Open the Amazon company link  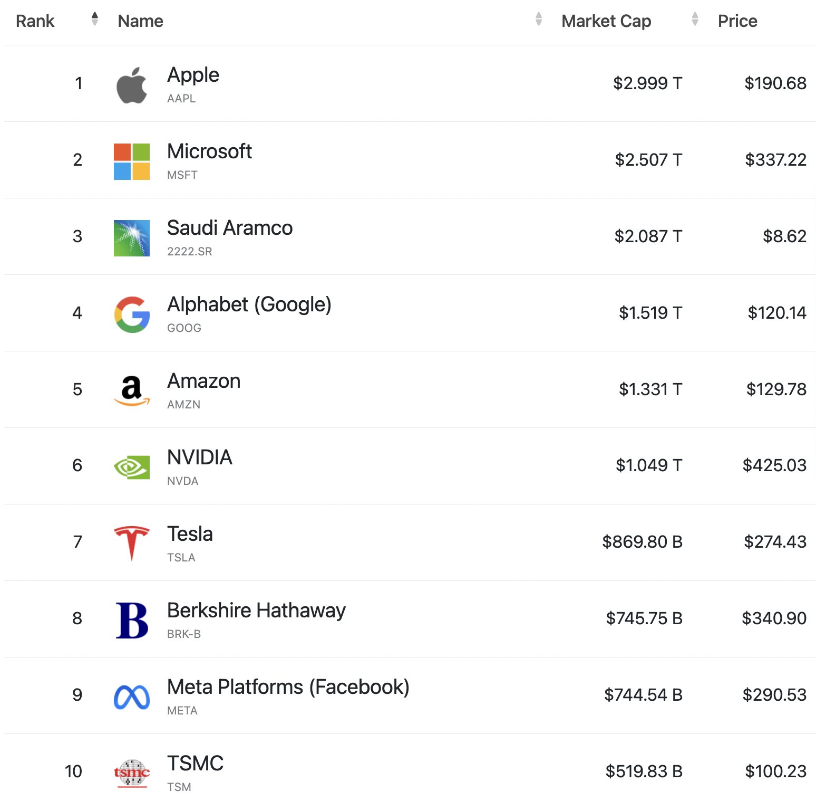point(204,381)
